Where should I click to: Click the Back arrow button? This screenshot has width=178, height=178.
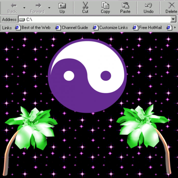pos(12,7)
